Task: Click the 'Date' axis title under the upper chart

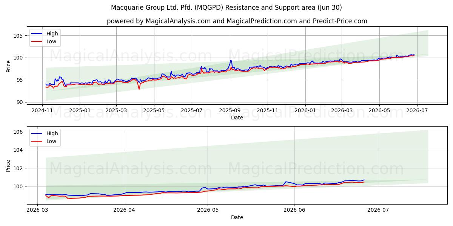Action: (x=237, y=118)
